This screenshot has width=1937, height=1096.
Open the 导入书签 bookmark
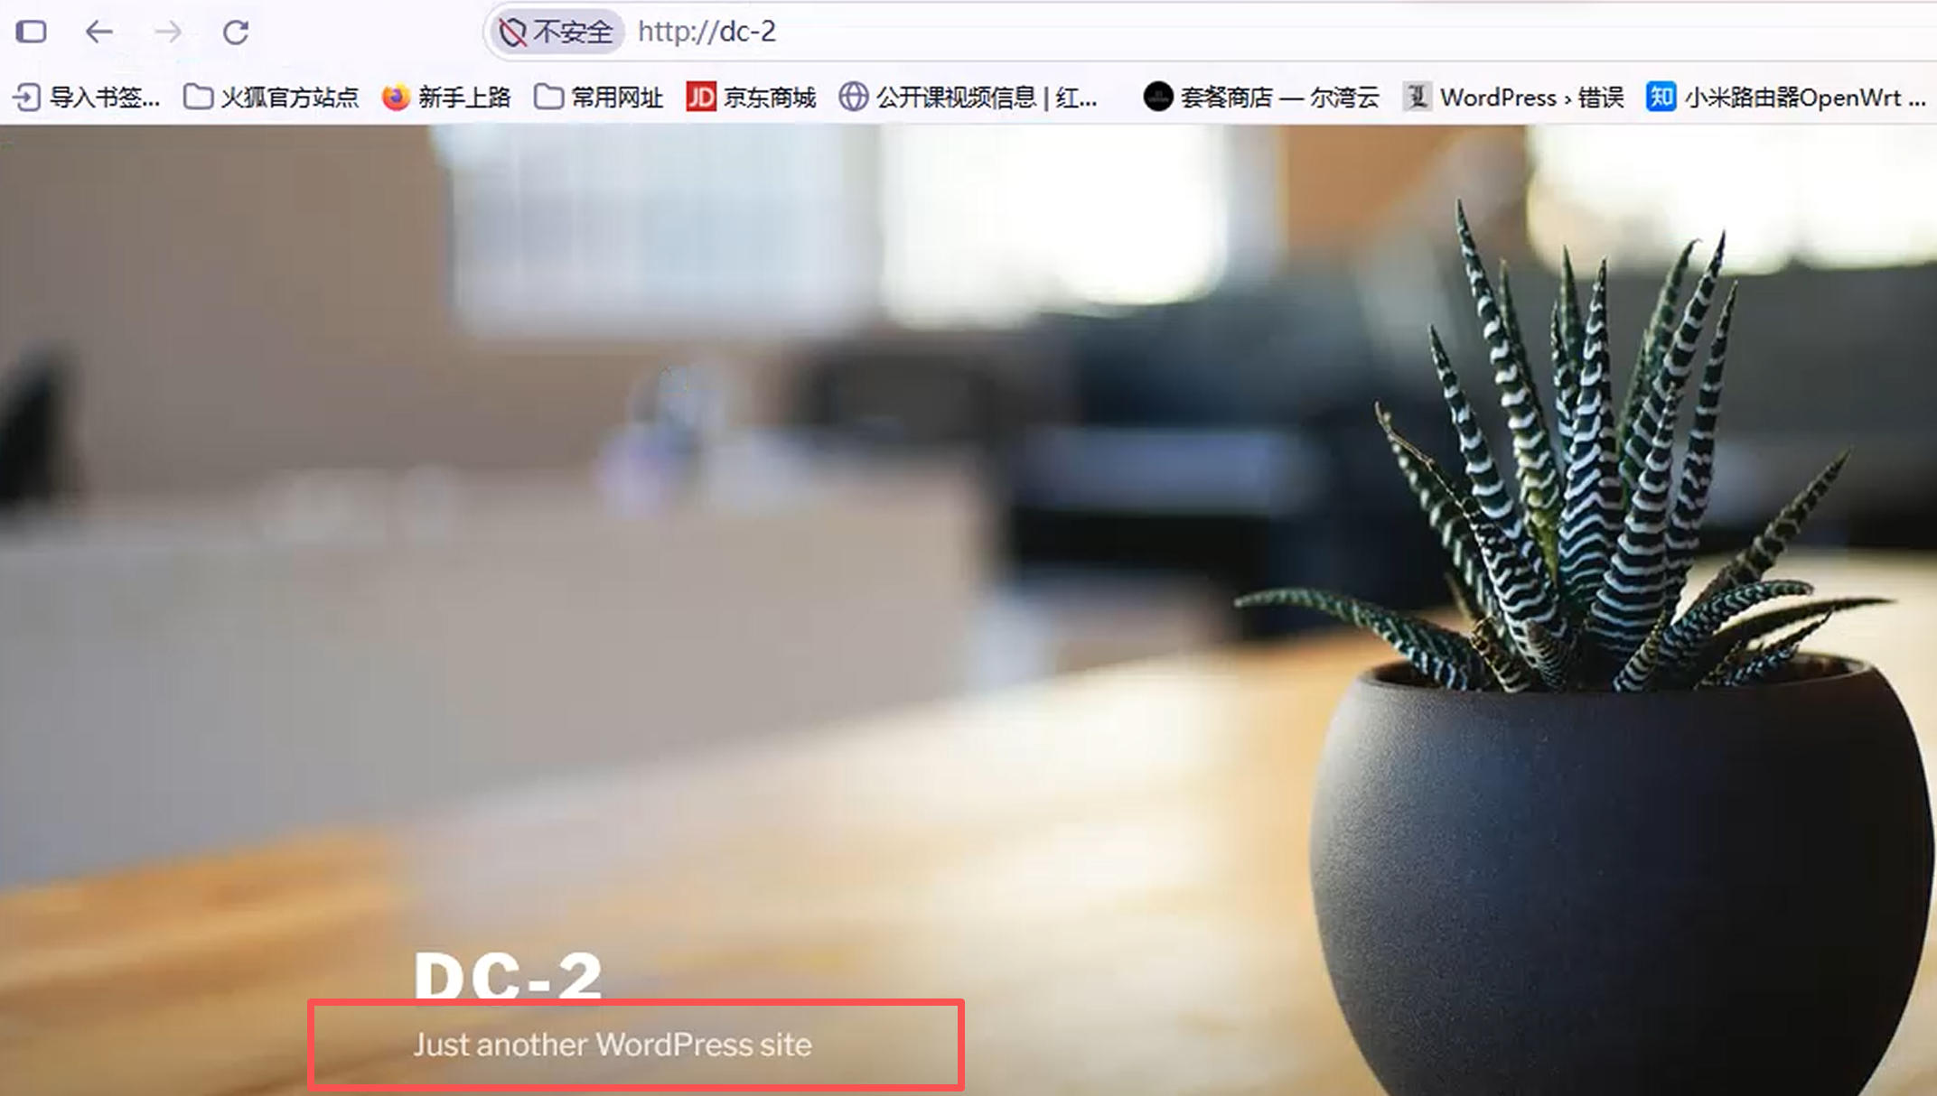coord(88,97)
